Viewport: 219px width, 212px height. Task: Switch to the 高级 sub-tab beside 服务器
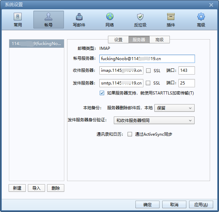click(160, 40)
